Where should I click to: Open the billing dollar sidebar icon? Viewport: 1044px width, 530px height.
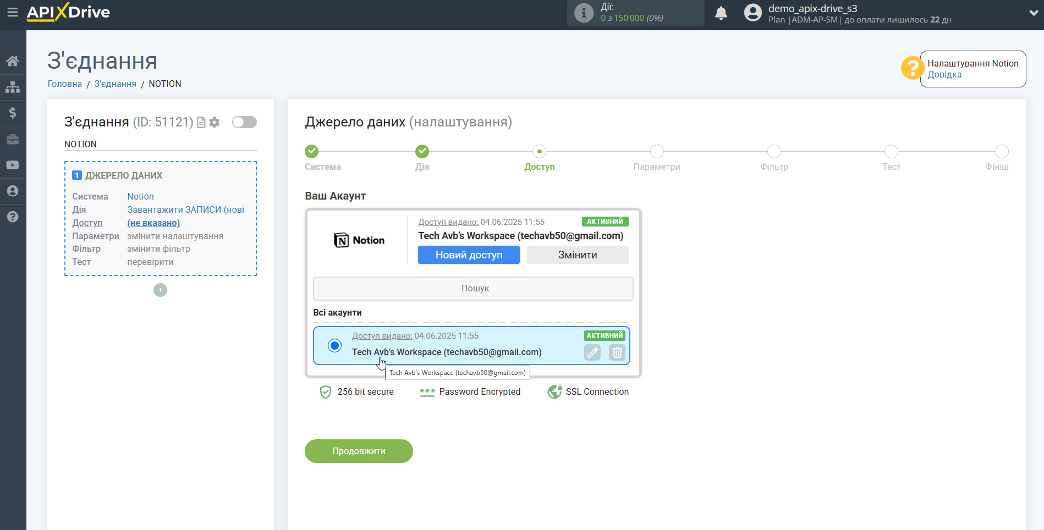[13, 113]
